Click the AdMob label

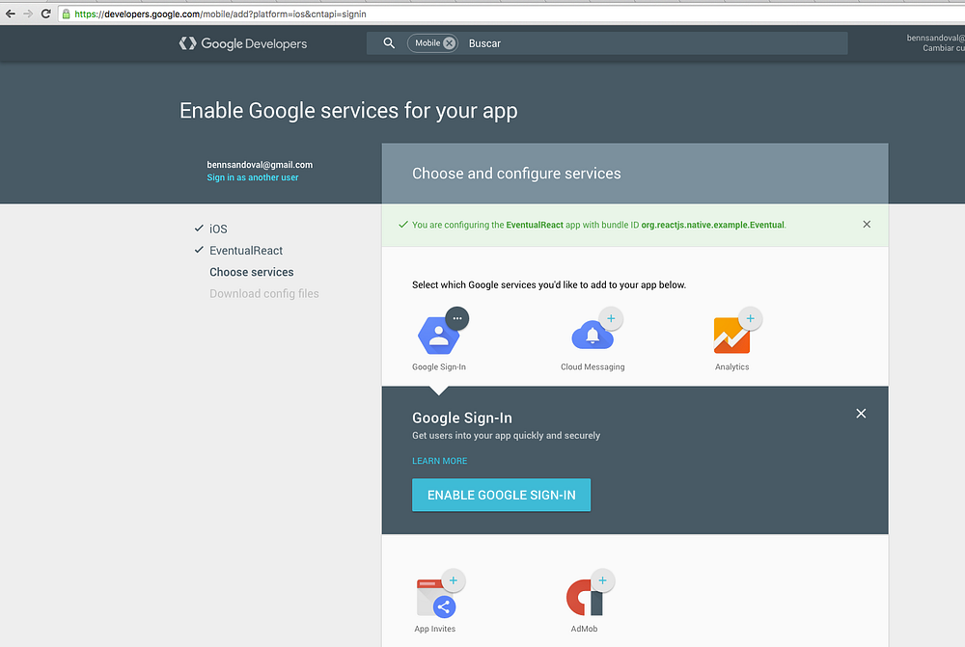tap(584, 629)
